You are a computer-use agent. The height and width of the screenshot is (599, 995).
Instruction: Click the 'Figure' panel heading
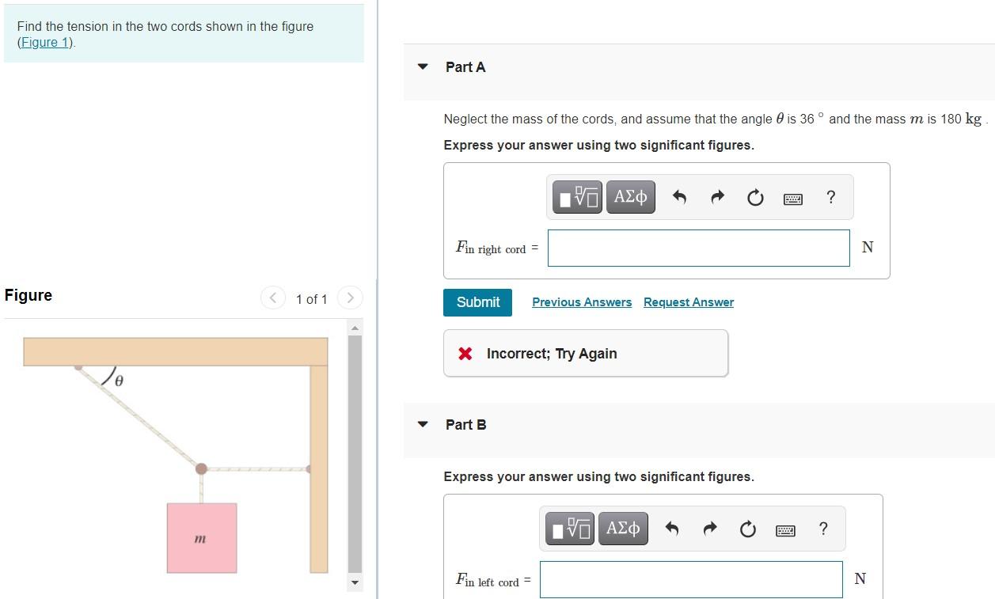pos(28,295)
